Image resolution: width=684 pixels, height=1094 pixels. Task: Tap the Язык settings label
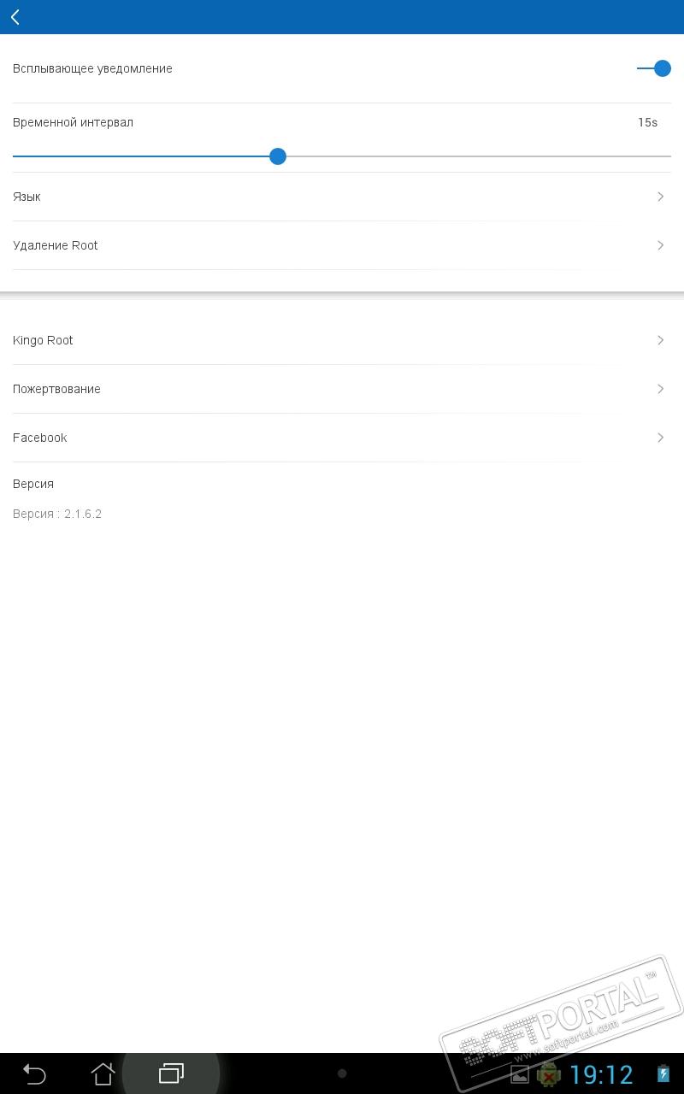coord(27,197)
